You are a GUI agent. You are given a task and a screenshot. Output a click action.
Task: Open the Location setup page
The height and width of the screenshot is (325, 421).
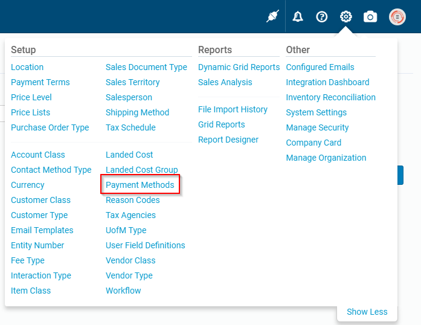pyautogui.click(x=27, y=67)
